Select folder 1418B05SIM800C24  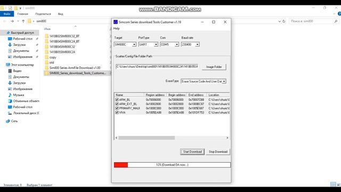62,52
